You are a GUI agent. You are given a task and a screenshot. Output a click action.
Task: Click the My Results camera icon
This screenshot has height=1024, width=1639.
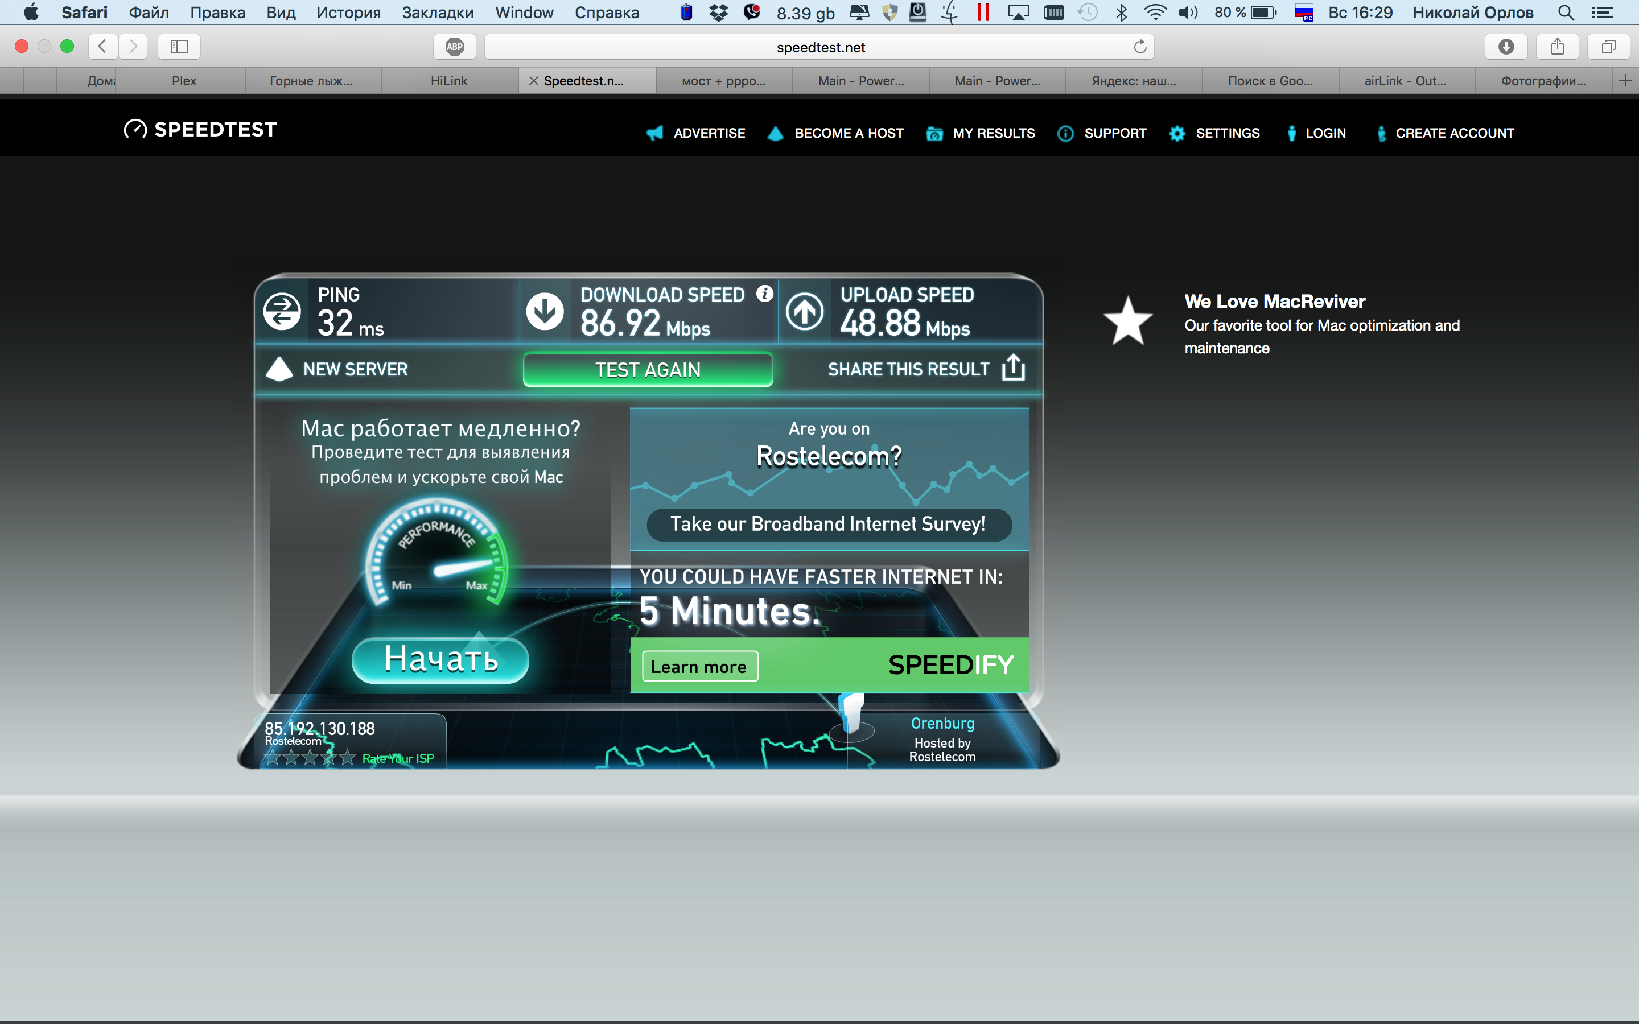point(934,134)
